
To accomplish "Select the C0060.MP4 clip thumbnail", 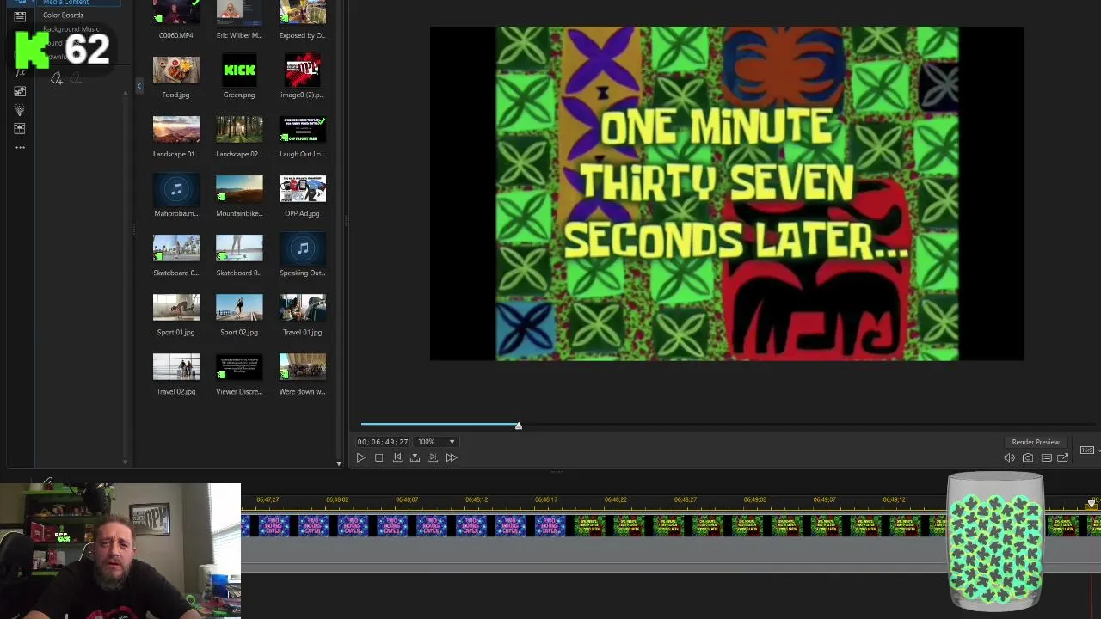I will (x=176, y=12).
